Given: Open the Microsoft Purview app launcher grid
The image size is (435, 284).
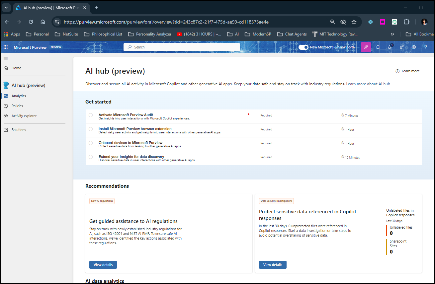Looking at the screenshot, I should pos(5,47).
